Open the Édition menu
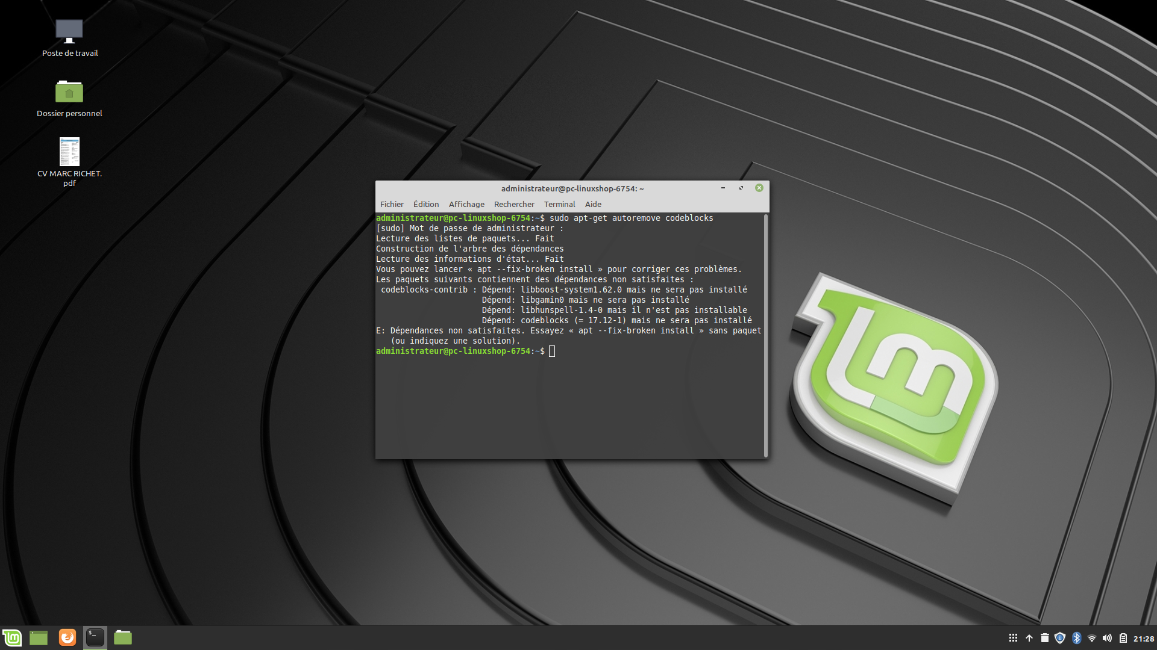 pos(426,204)
